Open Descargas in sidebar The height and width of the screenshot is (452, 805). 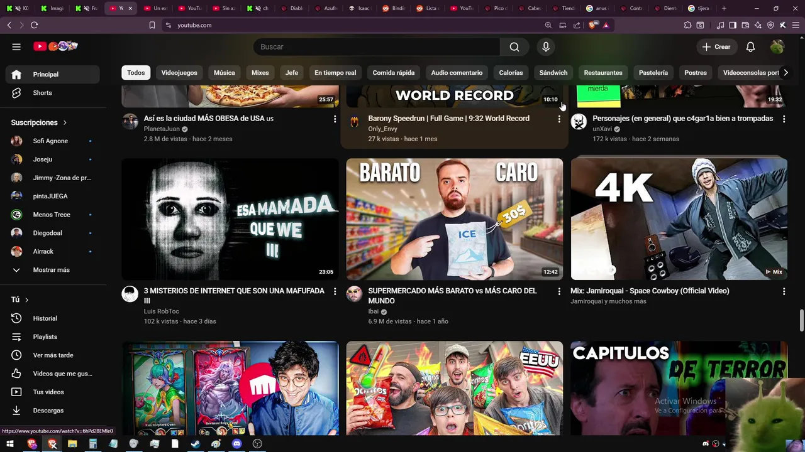[53, 411]
